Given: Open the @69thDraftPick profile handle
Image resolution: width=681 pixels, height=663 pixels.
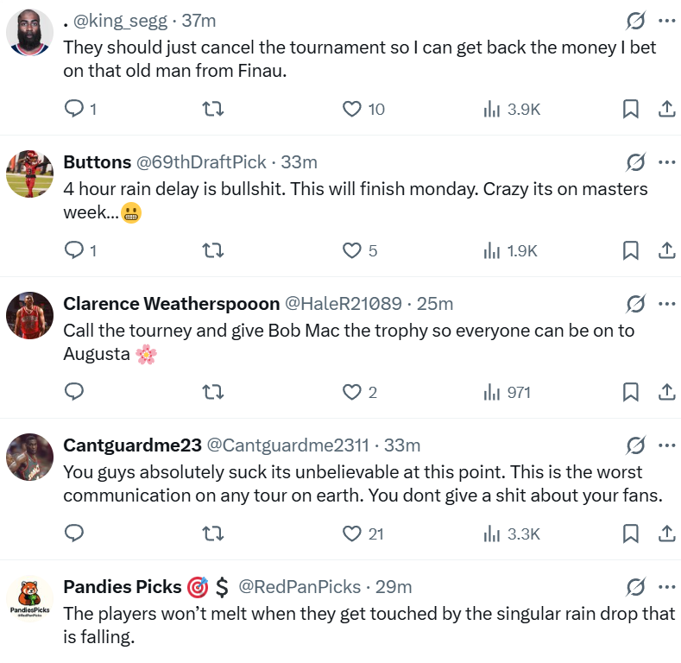Looking at the screenshot, I should pos(204,162).
